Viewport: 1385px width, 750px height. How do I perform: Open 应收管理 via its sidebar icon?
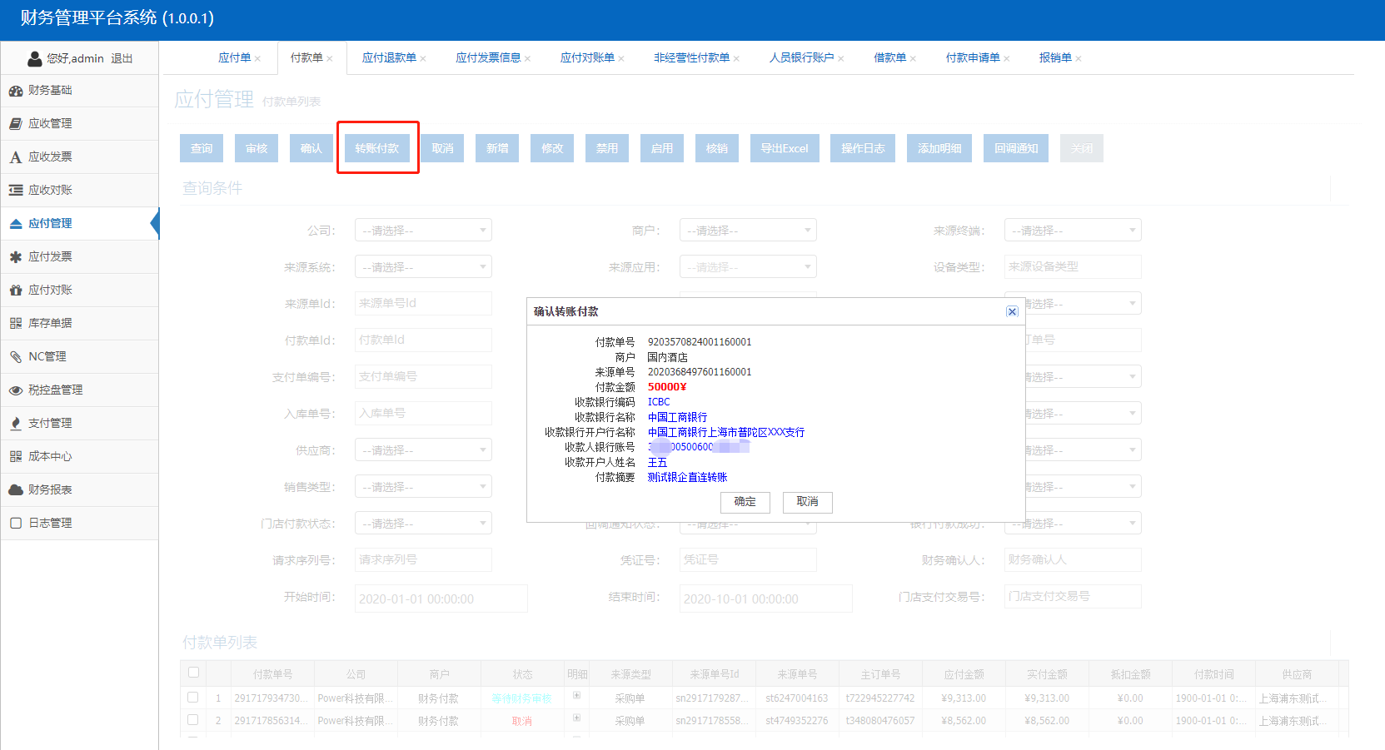pyautogui.click(x=15, y=124)
